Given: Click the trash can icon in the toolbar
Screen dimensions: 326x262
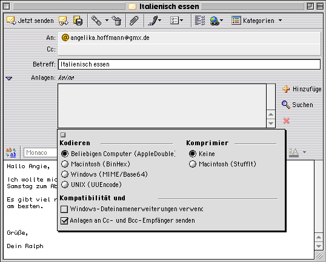Looking at the screenshot, I should (116, 21).
